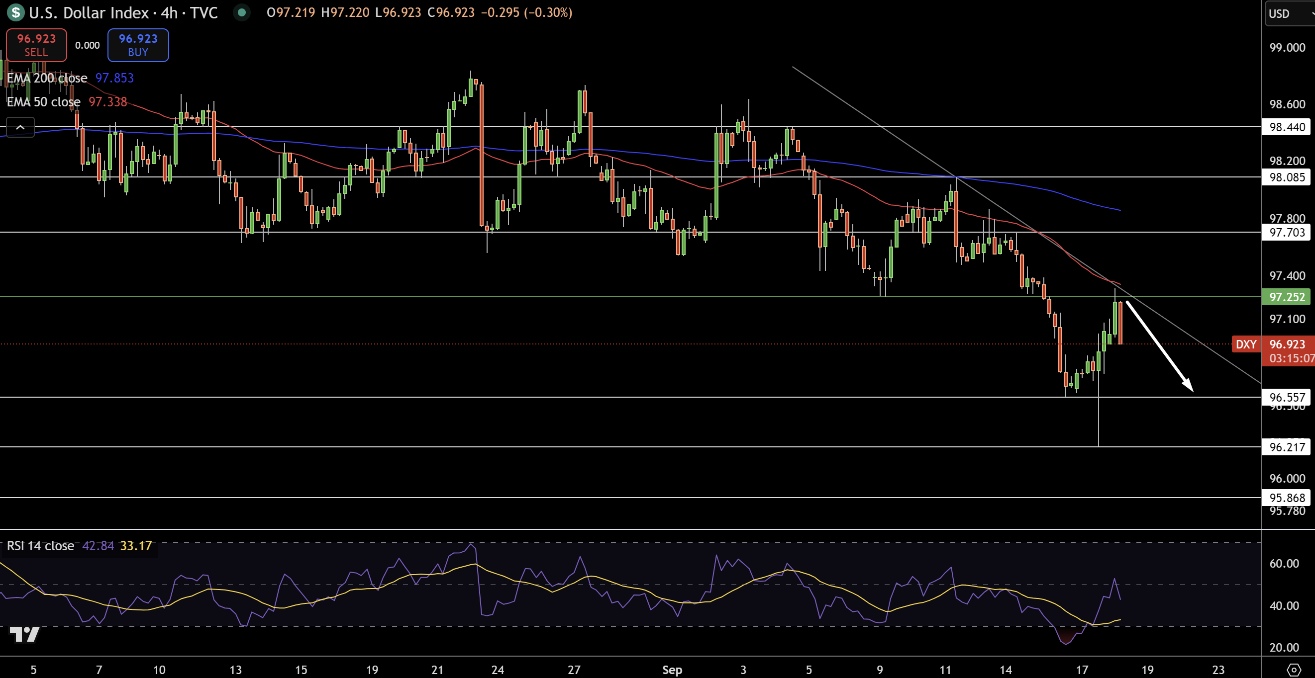
Task: Click the 96.923 SELL button
Action: point(36,45)
